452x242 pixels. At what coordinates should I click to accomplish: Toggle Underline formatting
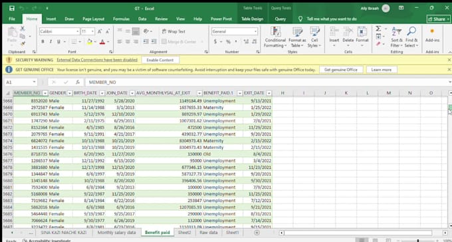point(58,41)
